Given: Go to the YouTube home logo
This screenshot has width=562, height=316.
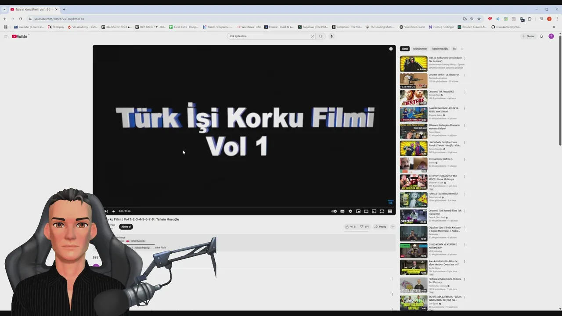Looking at the screenshot, I should (x=20, y=36).
